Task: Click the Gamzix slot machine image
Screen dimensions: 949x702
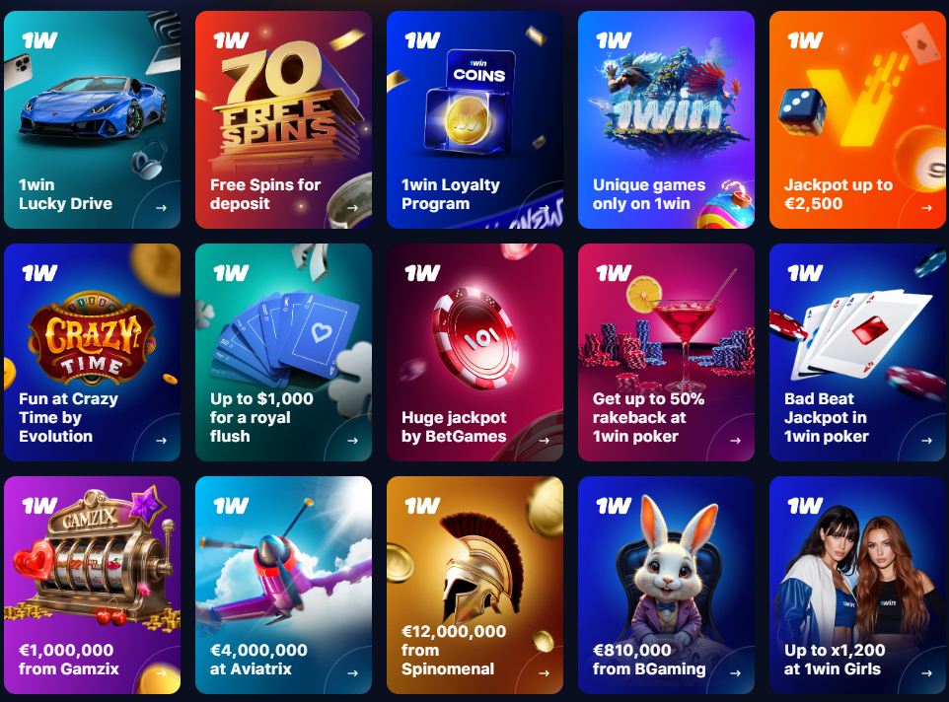Action: coord(97,559)
